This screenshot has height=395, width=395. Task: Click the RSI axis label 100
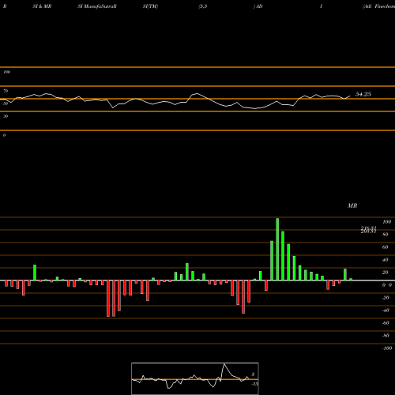tap(6, 72)
